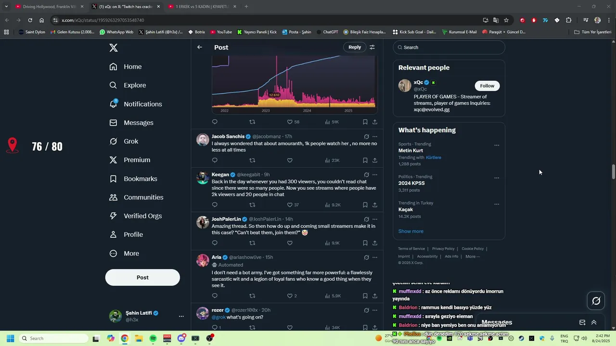Open Notifications in sidebar
This screenshot has height=346, width=616.
[136, 104]
